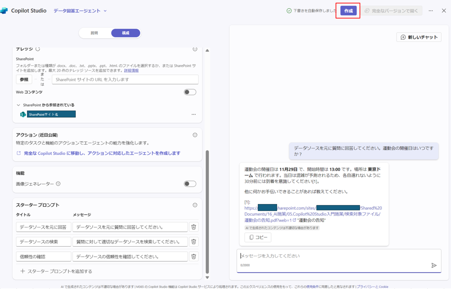The image size is (451, 289).
Task: Click the AI で生成されたコンテンツ disclaimer tag
Action: click(281, 228)
